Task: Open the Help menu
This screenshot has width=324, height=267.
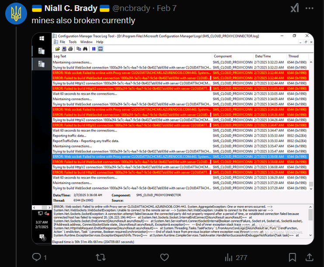Action: pos(100,42)
